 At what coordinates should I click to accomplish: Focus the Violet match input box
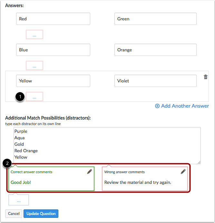[x=155, y=81]
